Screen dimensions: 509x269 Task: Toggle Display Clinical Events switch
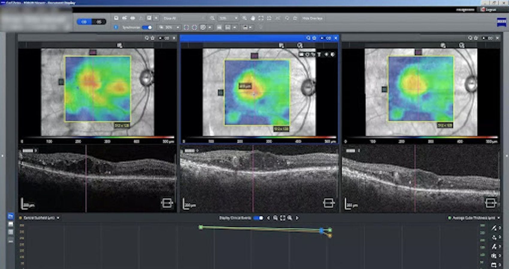(258, 218)
